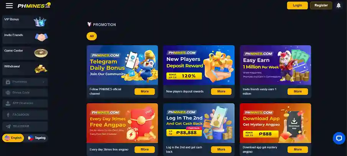The width and height of the screenshot is (347, 156).
Task: Click the PHMINES logo
Action: point(34,5)
